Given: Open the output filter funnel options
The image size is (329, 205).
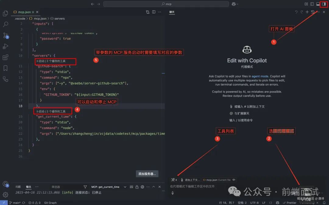Looking at the screenshot, I should 85,187.
